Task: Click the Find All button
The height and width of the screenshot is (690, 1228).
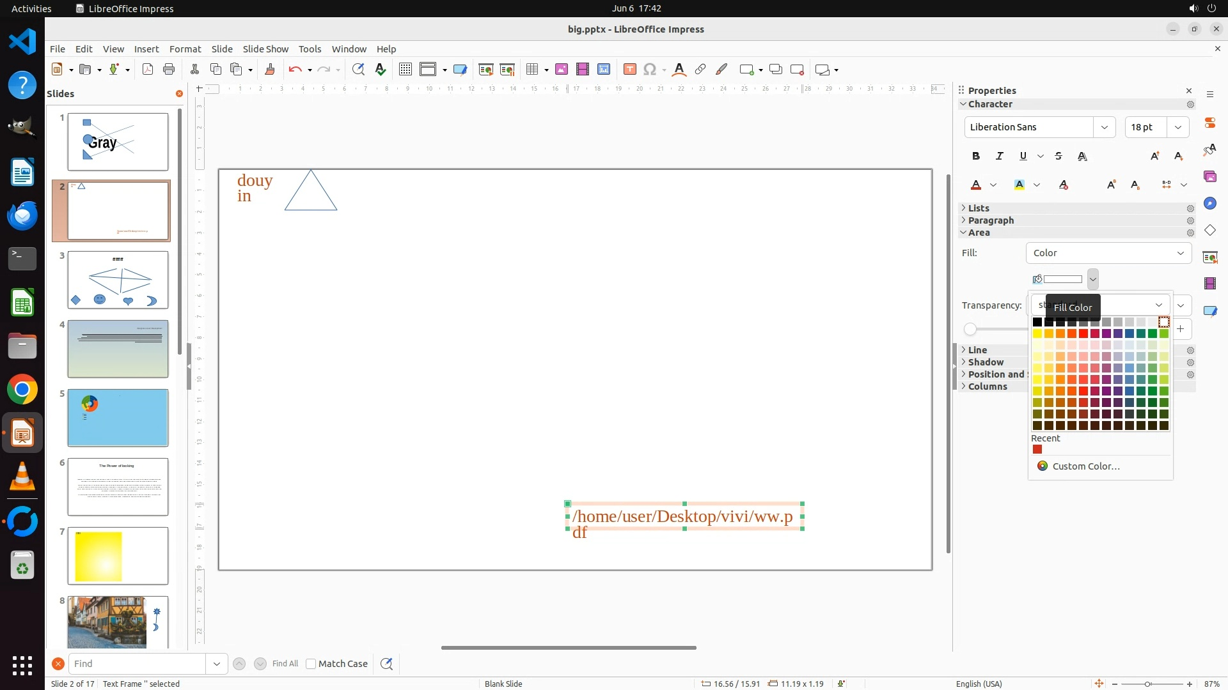Action: point(285,664)
